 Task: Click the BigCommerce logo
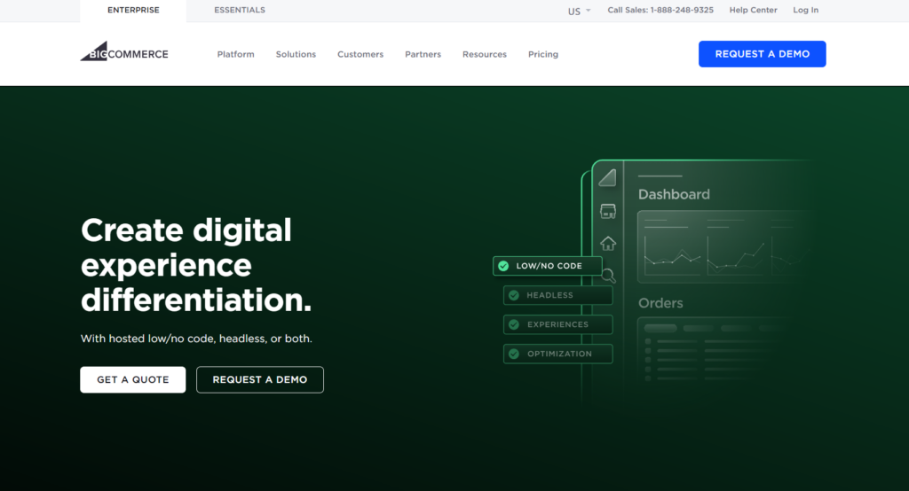124,51
